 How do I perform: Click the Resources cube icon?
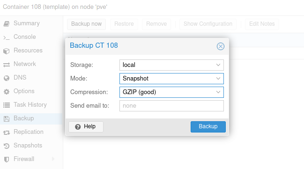(x=7, y=51)
